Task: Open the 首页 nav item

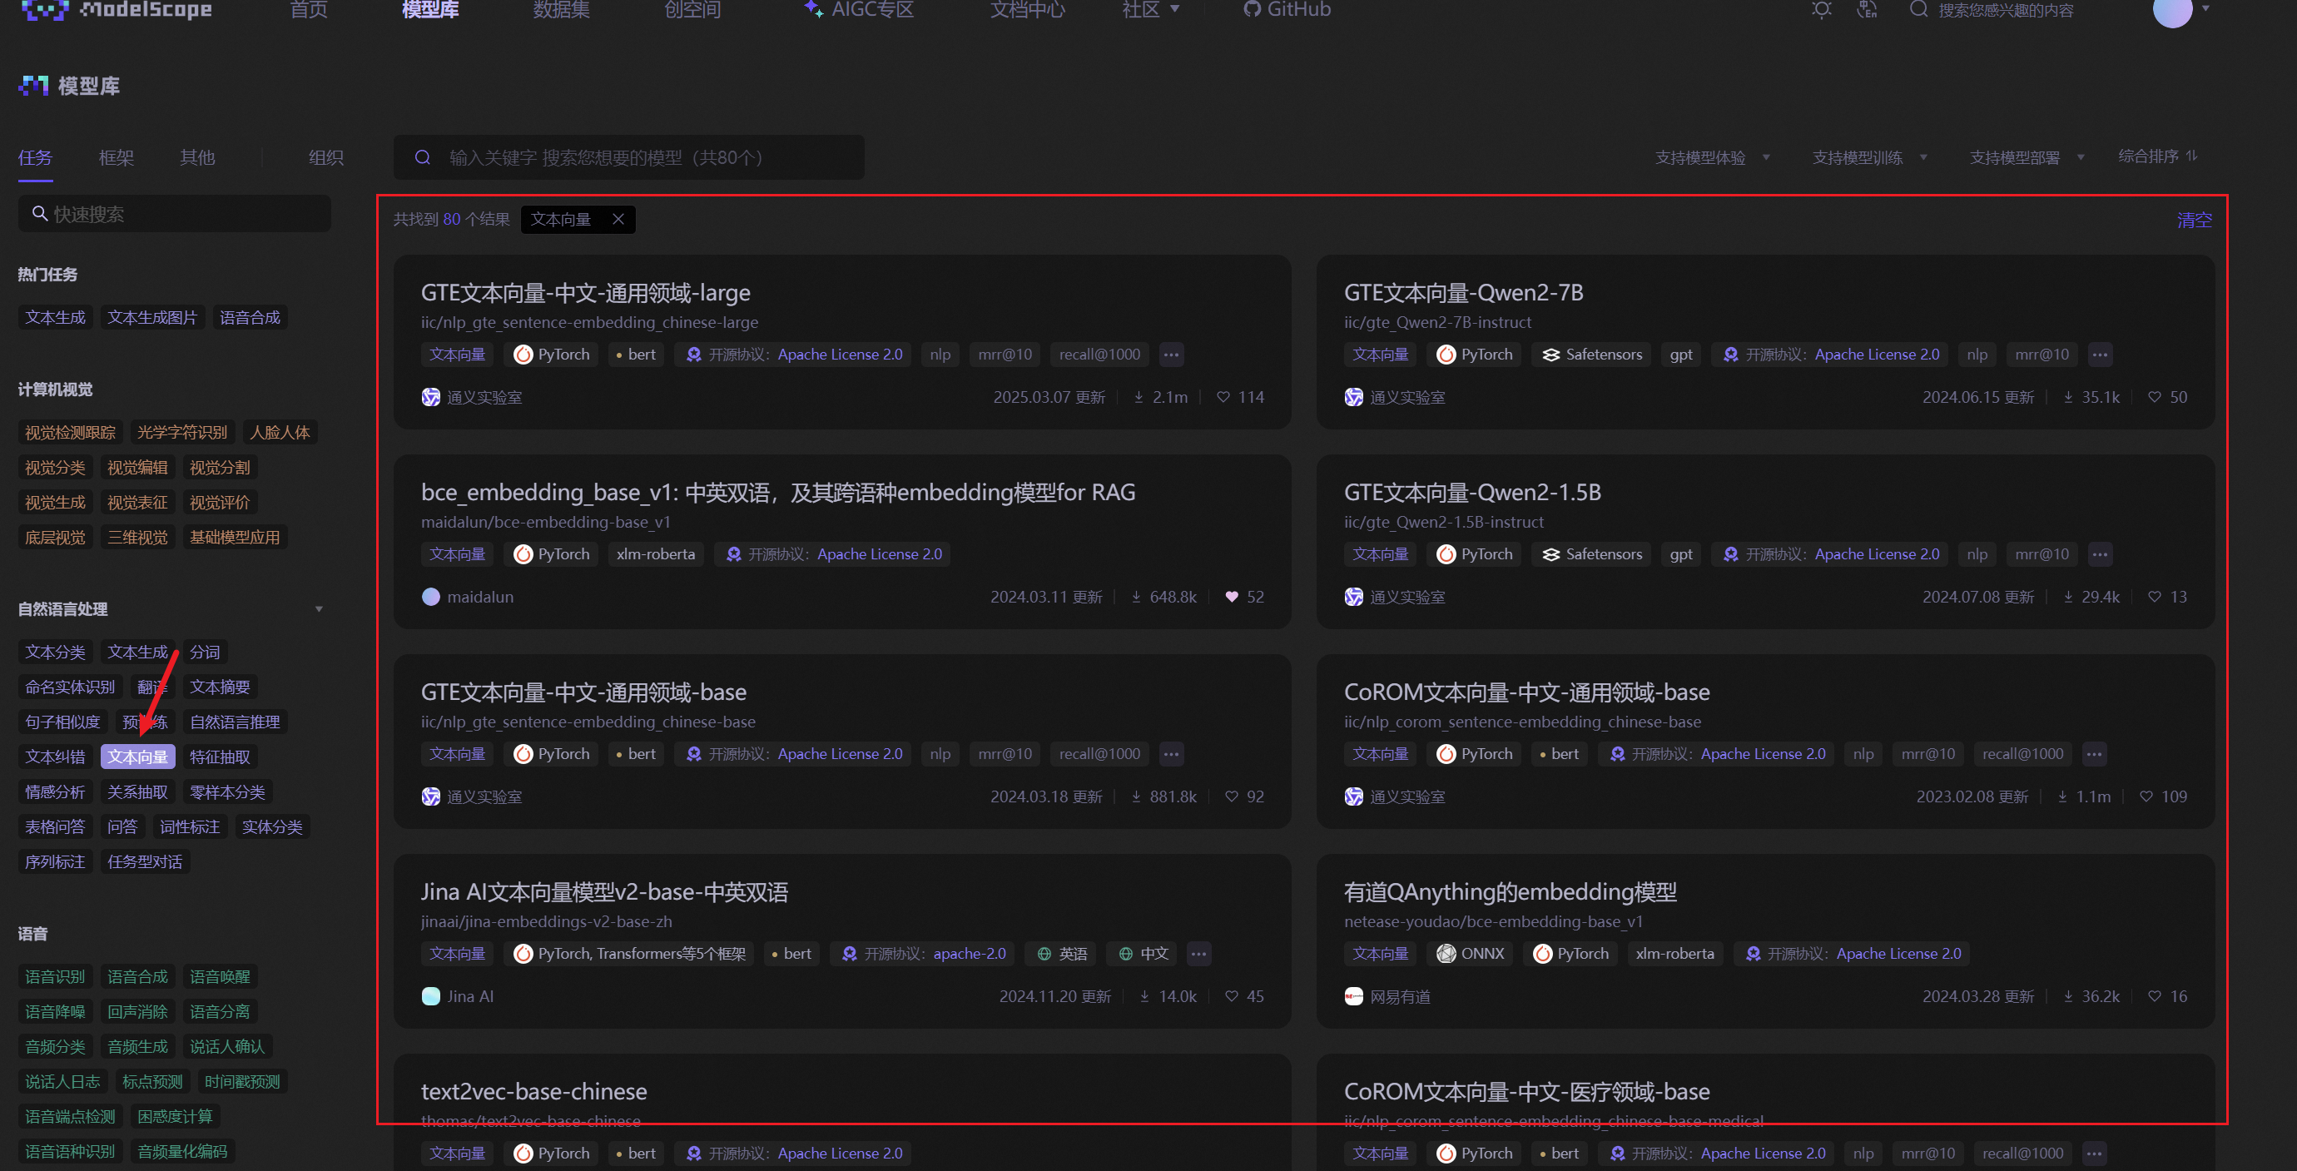Action: click(309, 10)
